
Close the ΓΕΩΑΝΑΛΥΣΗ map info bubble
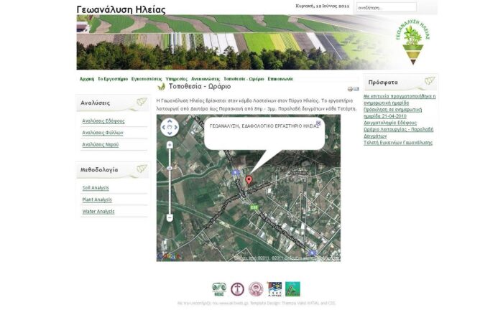pyautogui.click(x=318, y=123)
